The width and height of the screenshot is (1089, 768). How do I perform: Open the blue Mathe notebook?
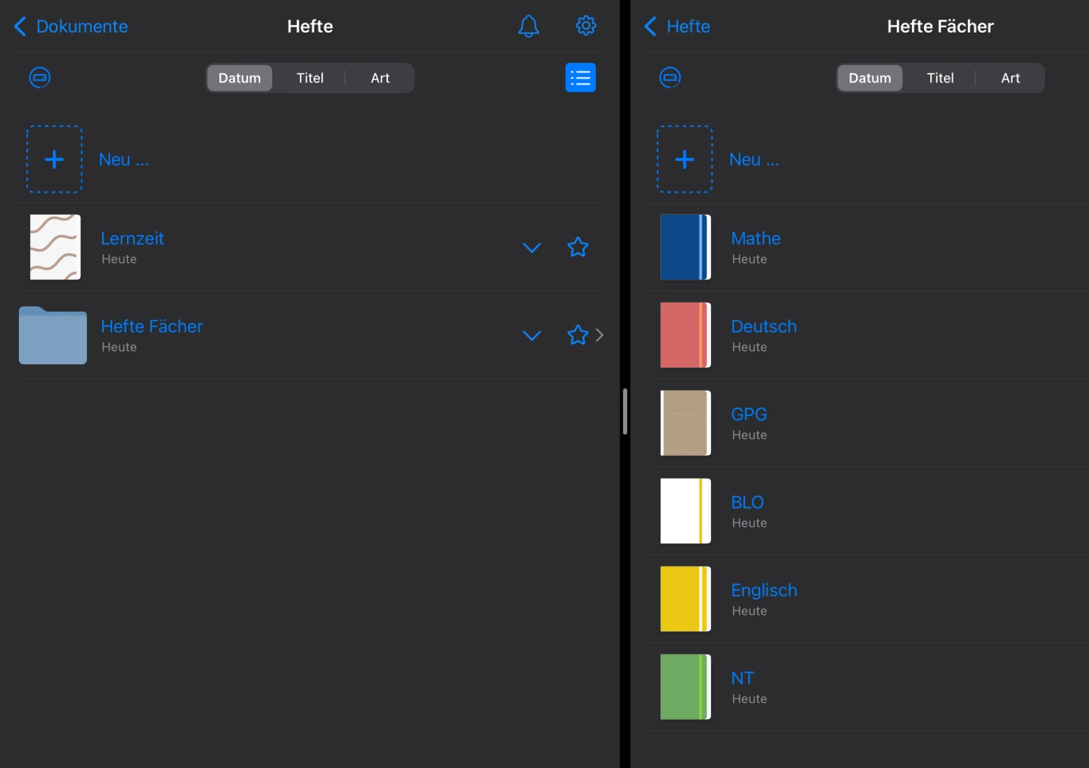(685, 247)
